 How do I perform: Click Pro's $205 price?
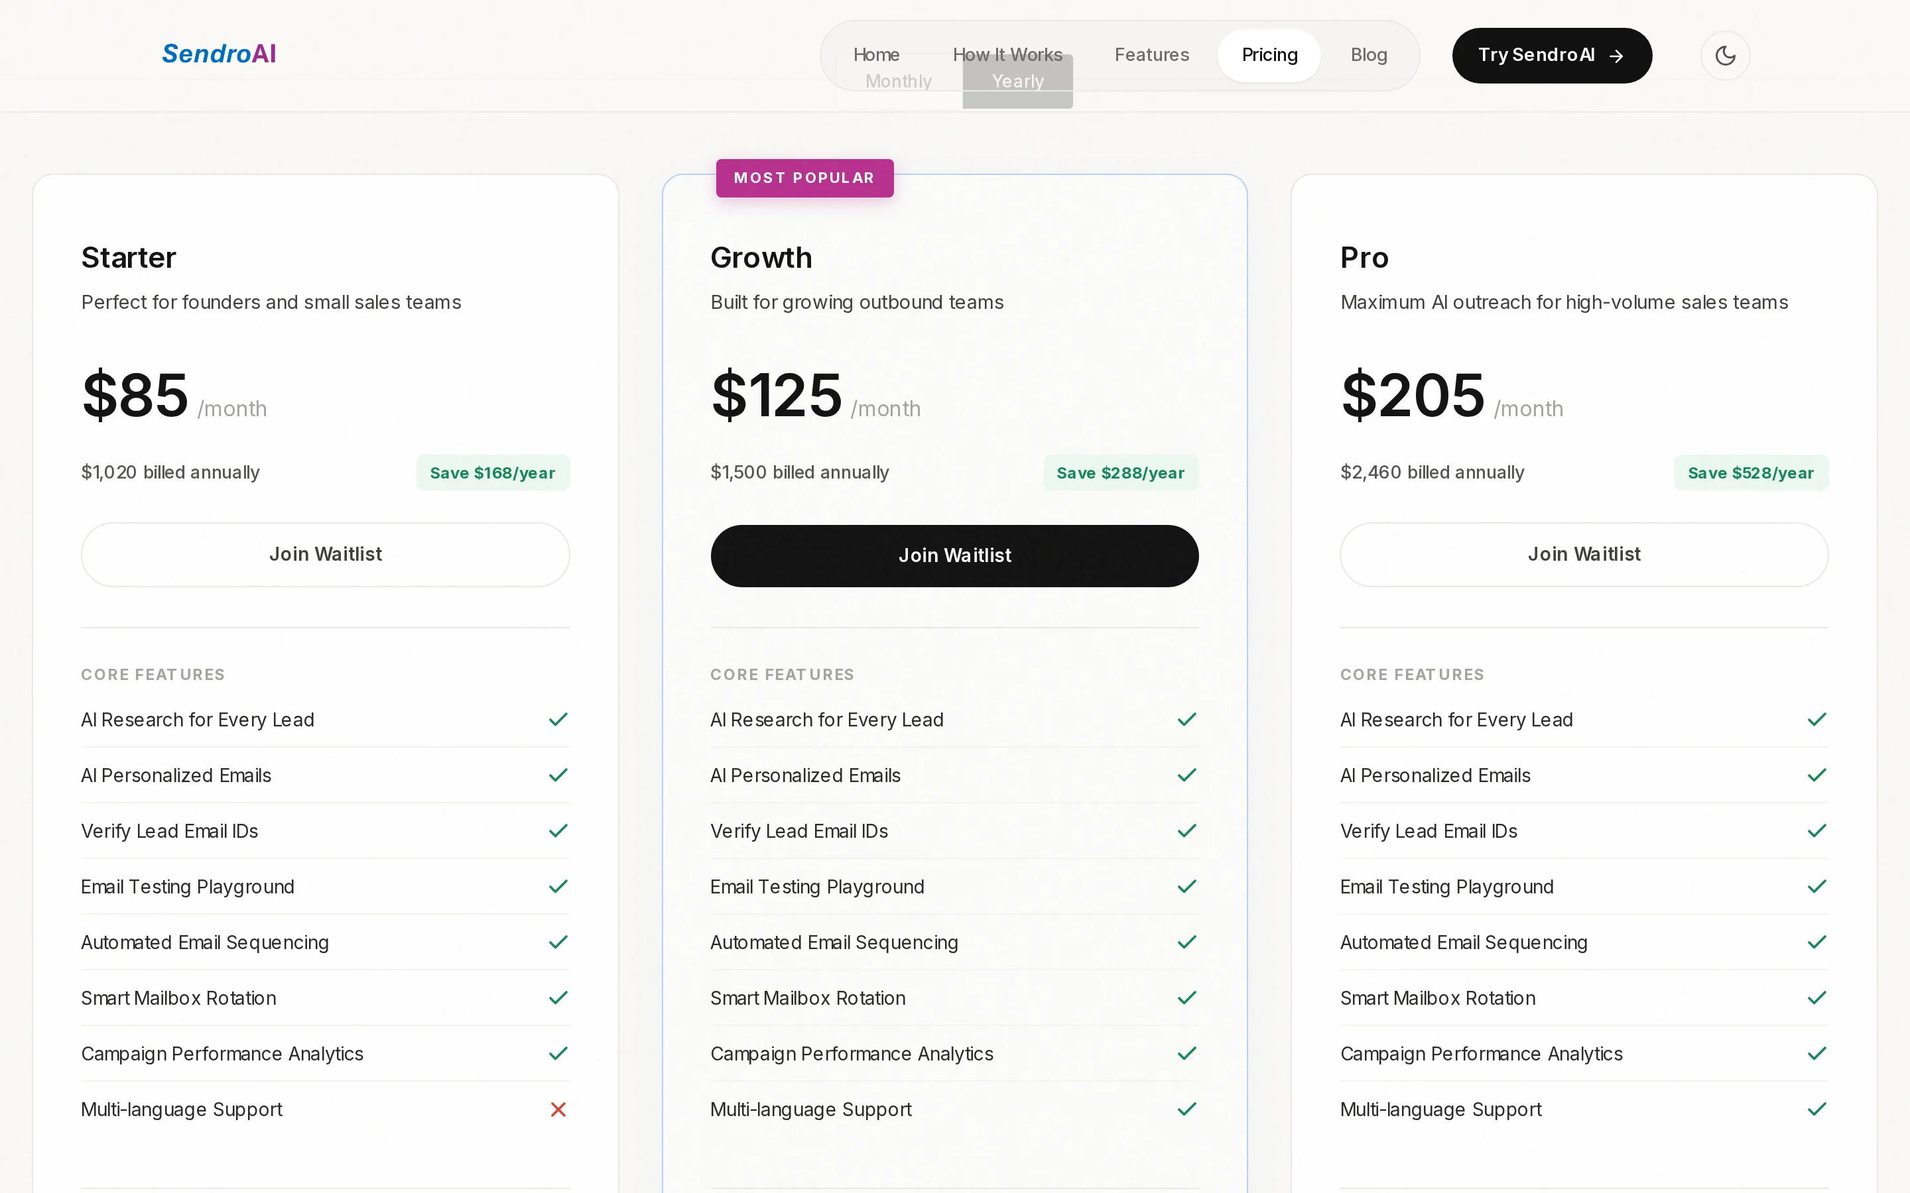click(1412, 394)
